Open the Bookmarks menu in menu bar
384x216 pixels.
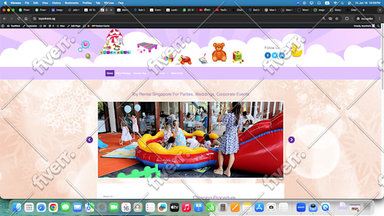click(72, 3)
